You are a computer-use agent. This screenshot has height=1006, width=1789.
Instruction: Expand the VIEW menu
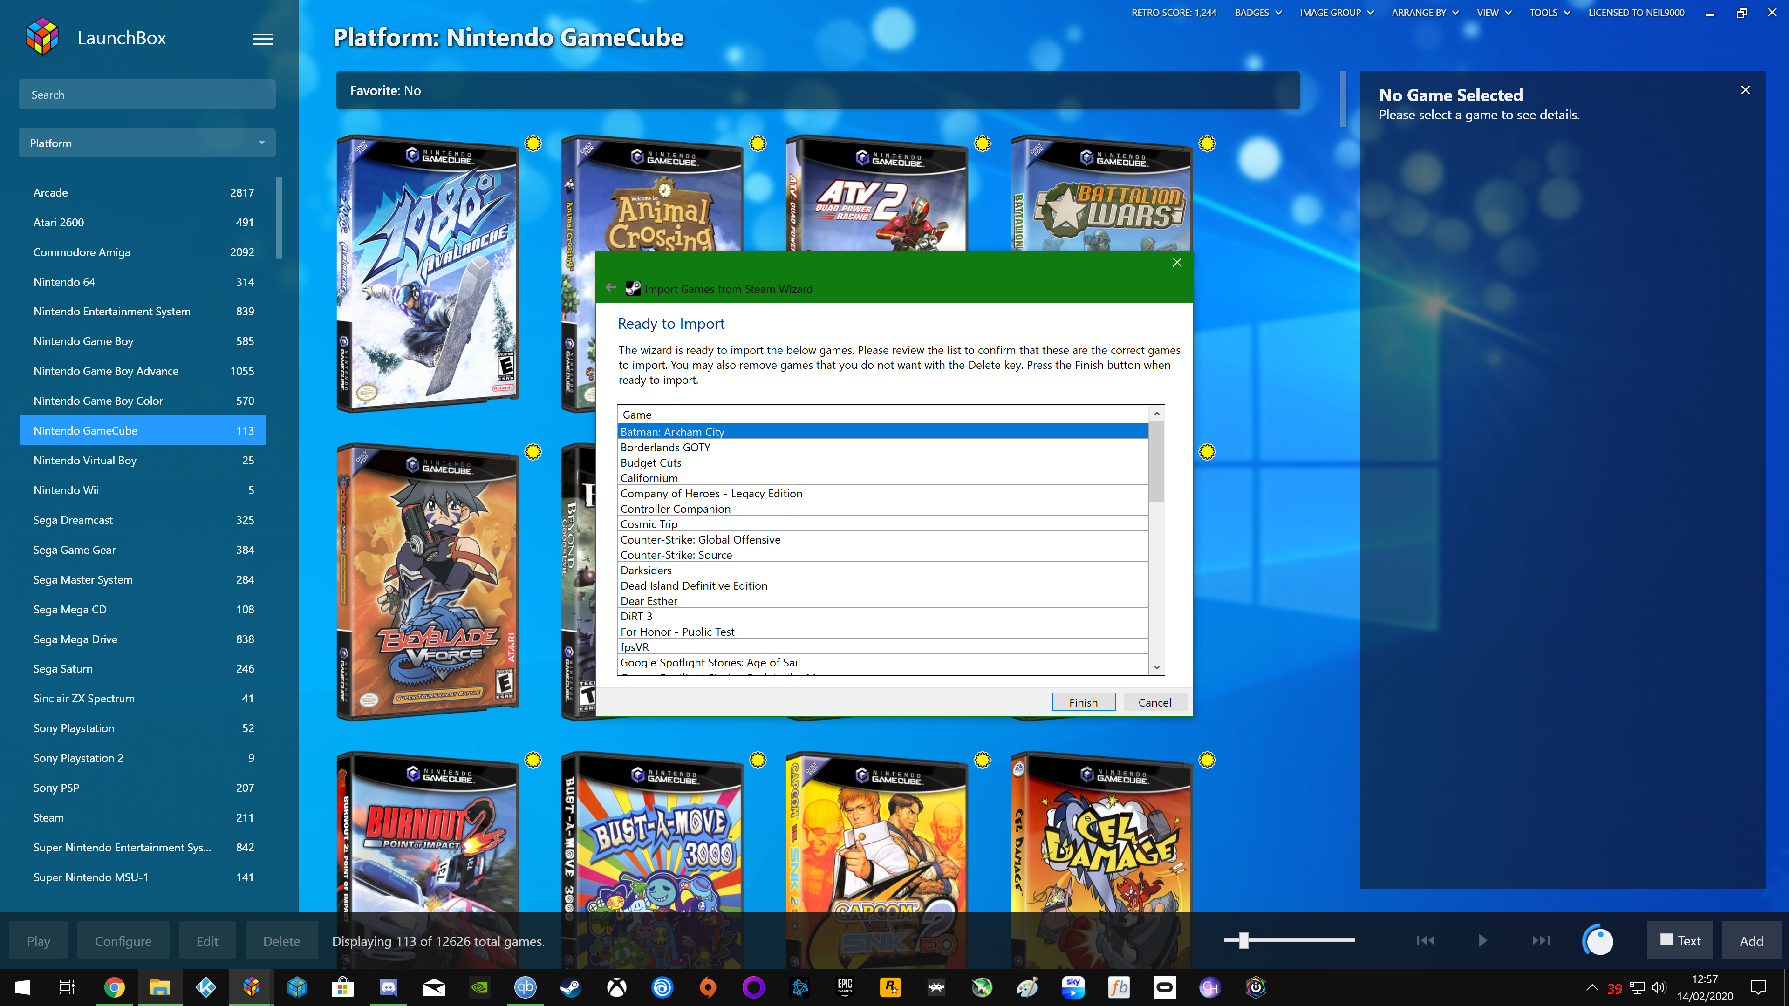1494,13
